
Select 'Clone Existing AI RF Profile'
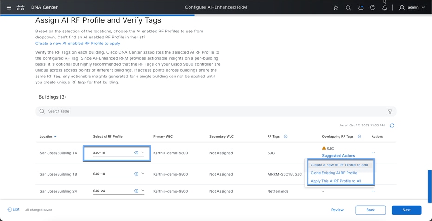coord(334,173)
